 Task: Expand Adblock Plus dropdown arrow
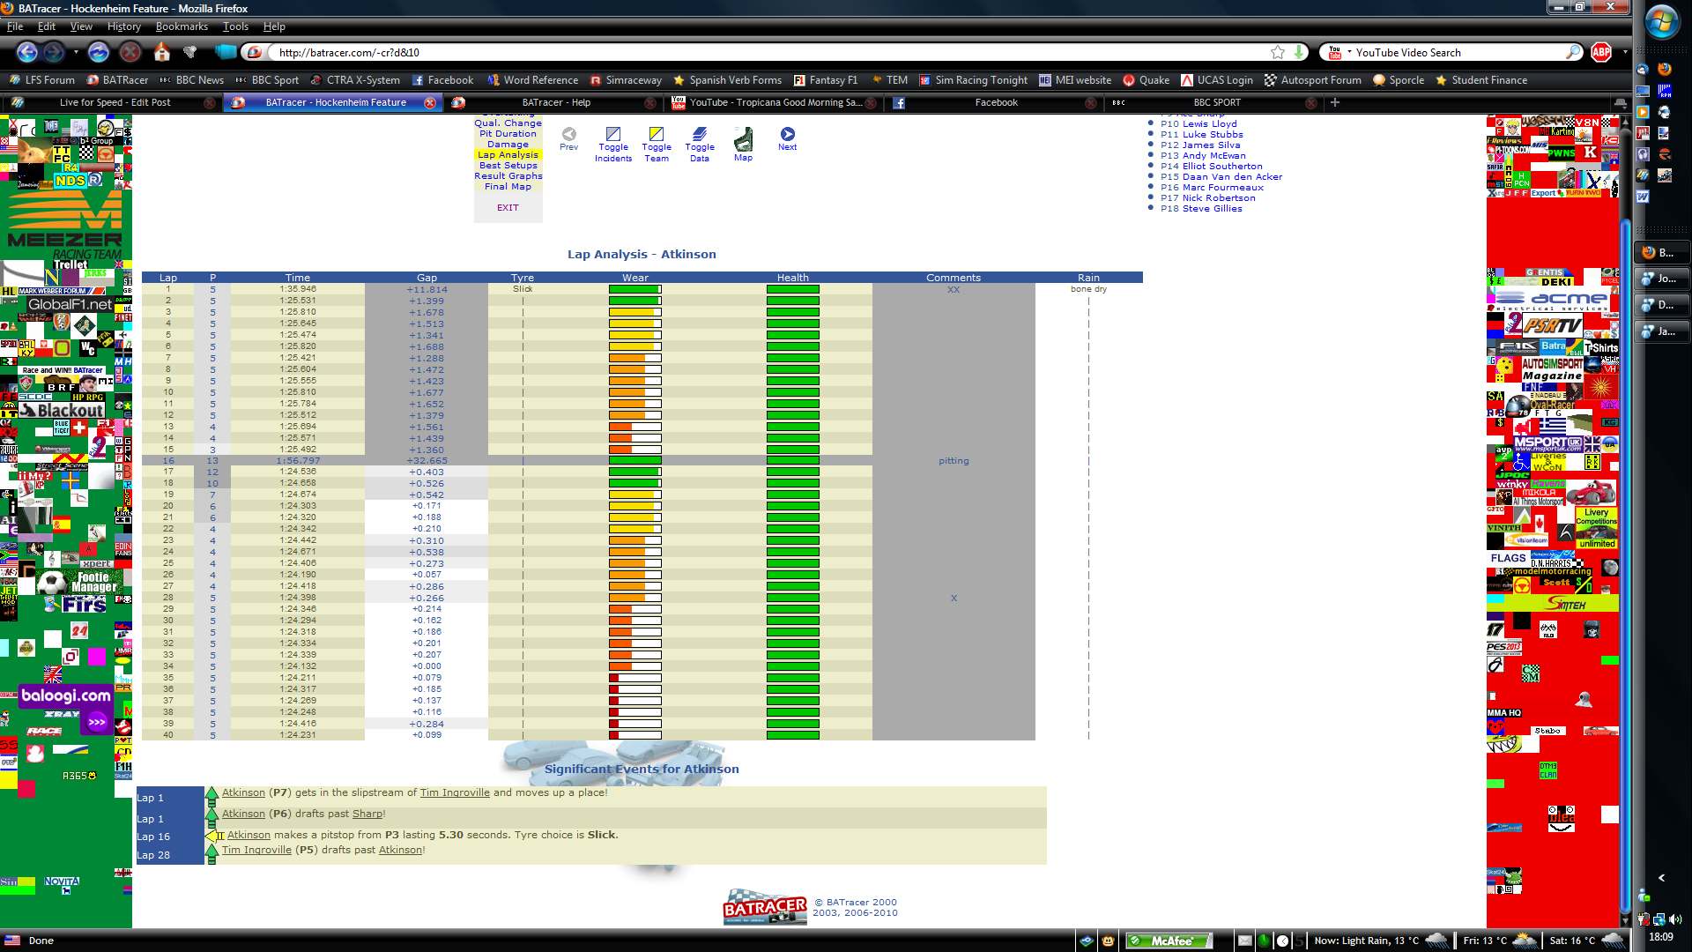[x=1624, y=53]
